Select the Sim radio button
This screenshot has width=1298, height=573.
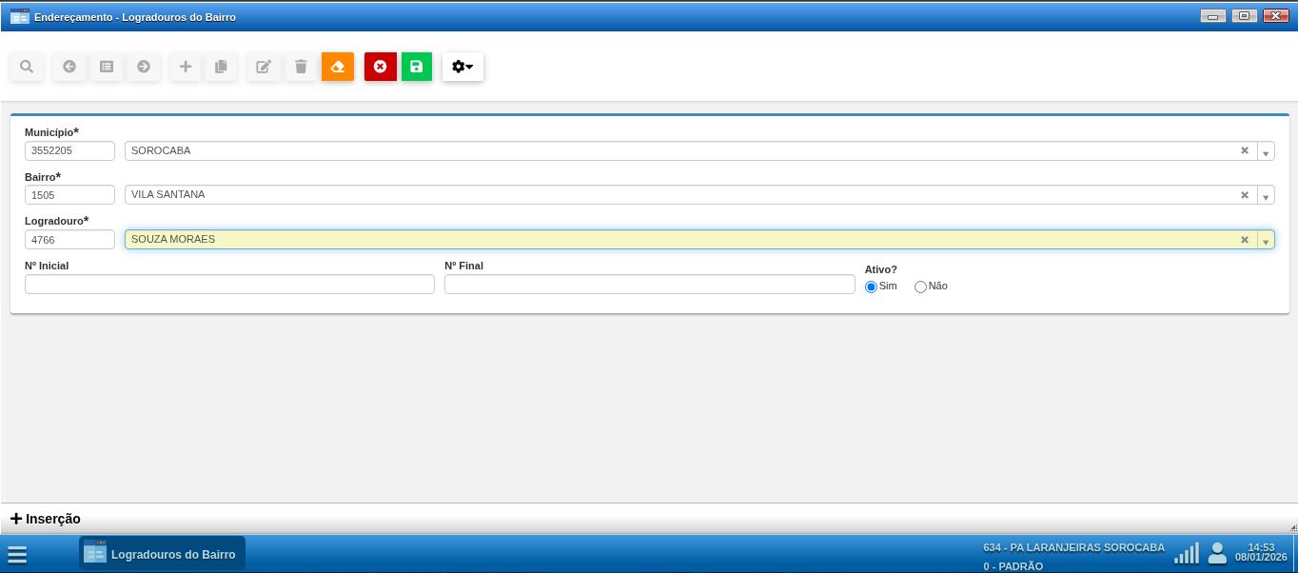pos(871,286)
